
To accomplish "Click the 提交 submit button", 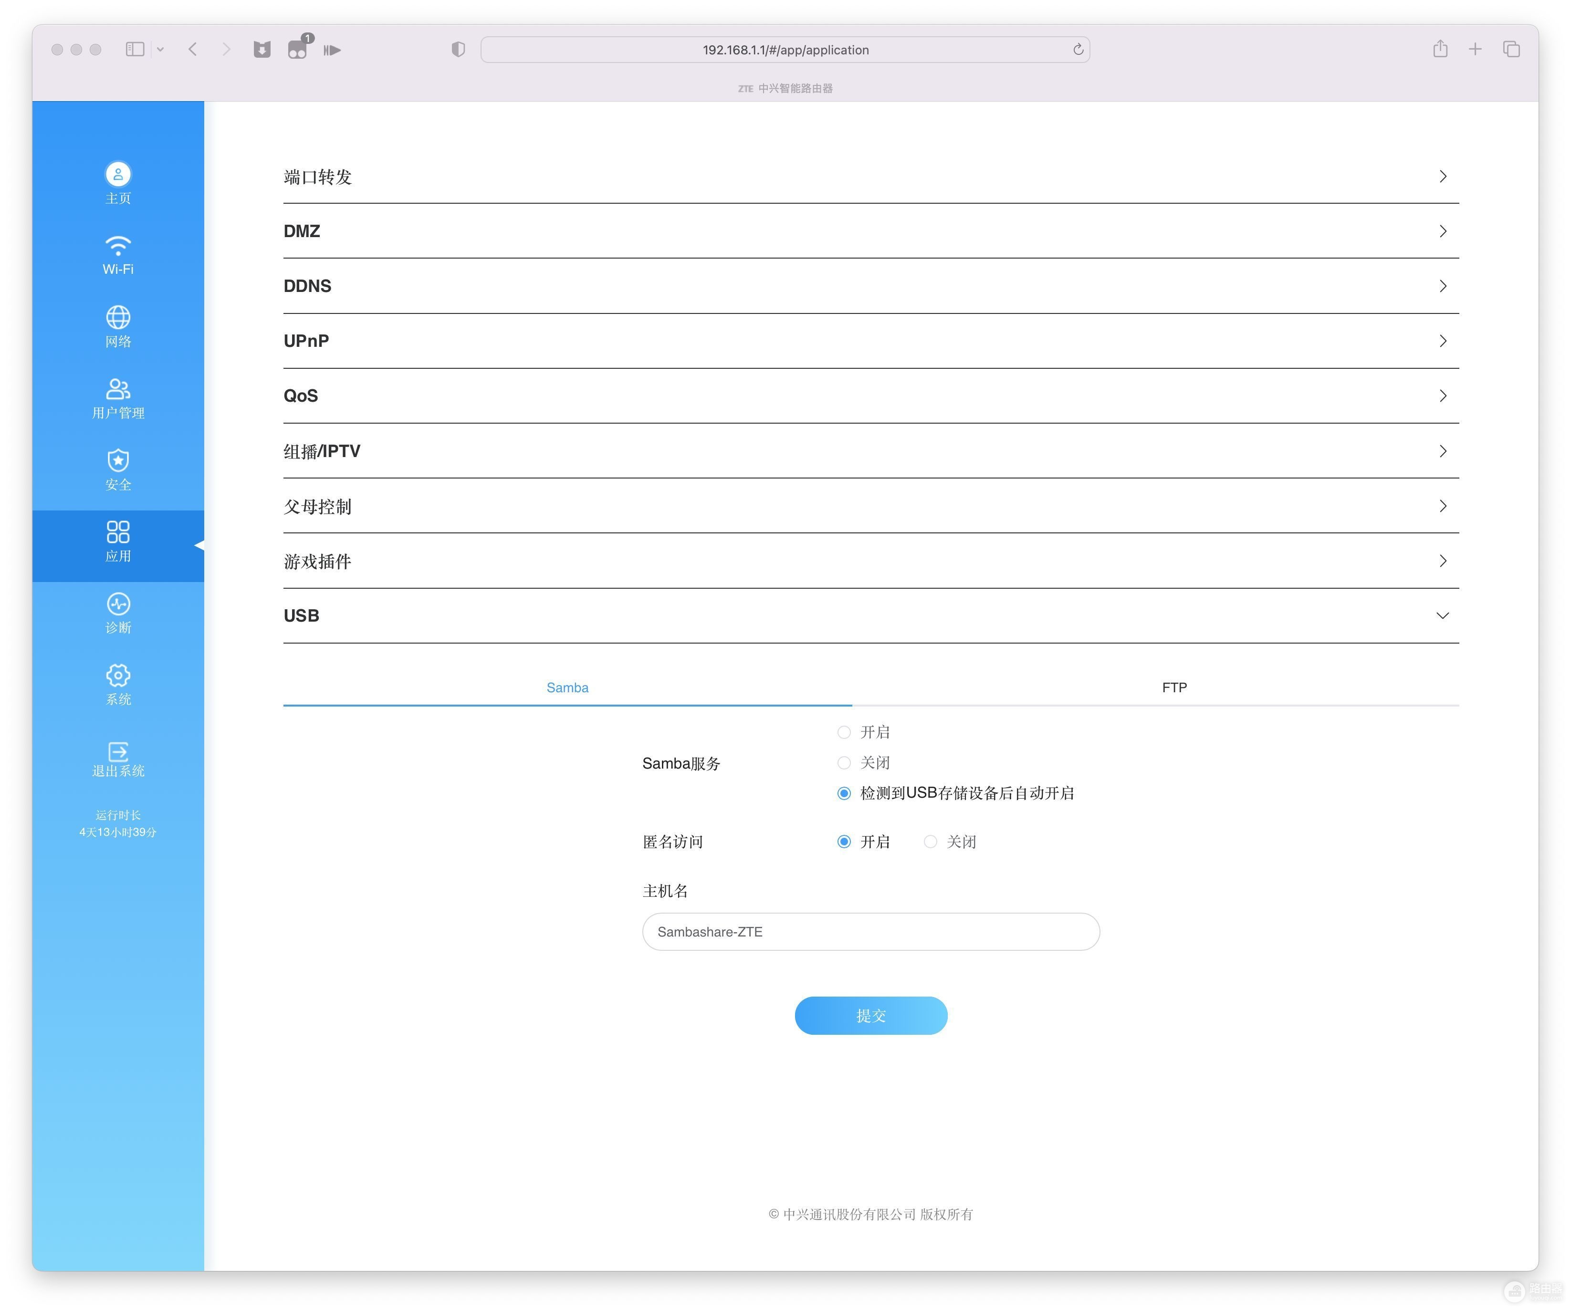I will point(871,1016).
